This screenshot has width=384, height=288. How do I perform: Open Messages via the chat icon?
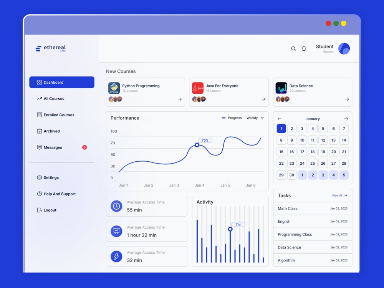click(x=39, y=147)
